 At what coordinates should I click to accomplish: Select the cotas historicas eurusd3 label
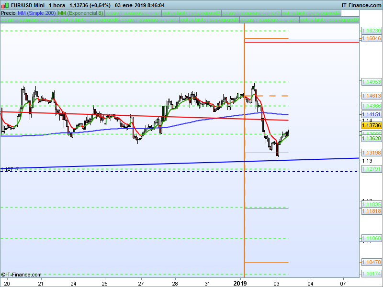click(251, 13)
